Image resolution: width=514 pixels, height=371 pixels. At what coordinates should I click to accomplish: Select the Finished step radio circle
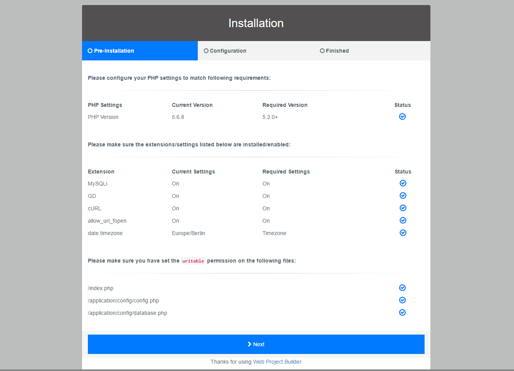(322, 50)
